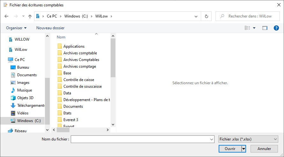The width and height of the screenshot is (284, 157).
Task: Go up one folder level with arrow
Action: tap(30, 16)
